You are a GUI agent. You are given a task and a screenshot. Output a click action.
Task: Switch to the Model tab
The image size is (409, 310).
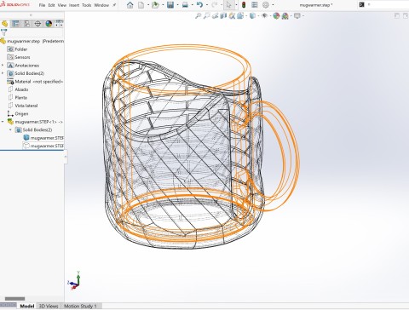click(x=27, y=306)
